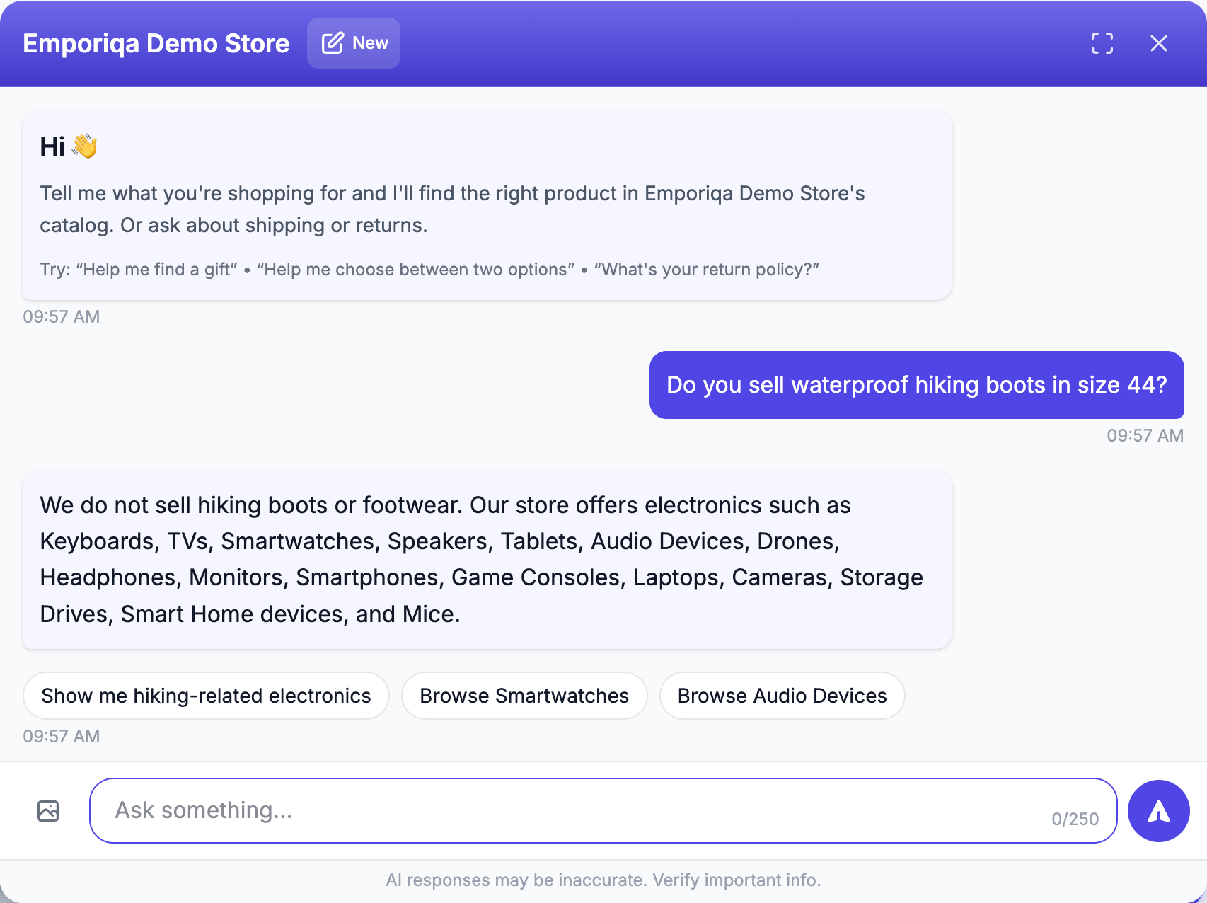Select the Browse Smartwatches suggestion
Screen dimensions: 1207x903
tap(524, 696)
